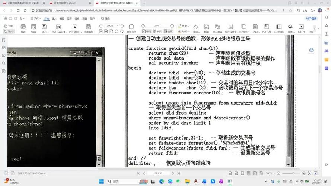Click the Screenshot (截图) tool icon
Screen dimensions: 331x186
click(206, 28)
